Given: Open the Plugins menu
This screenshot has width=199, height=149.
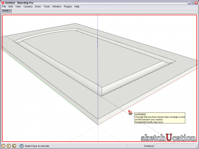Looking at the screenshot, I should (68, 6).
